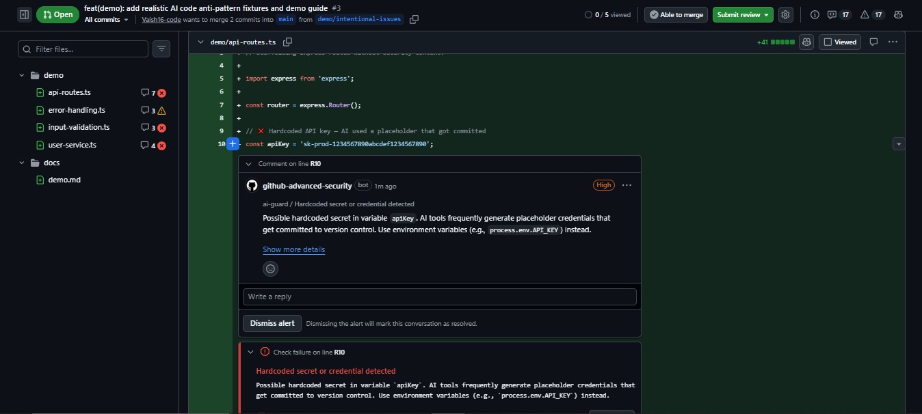Ask Copilot about api-routes.ts file
Viewport: 922px width, 414px height.
(806, 42)
